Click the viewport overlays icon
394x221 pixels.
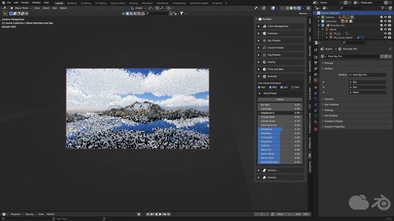tap(273, 8)
